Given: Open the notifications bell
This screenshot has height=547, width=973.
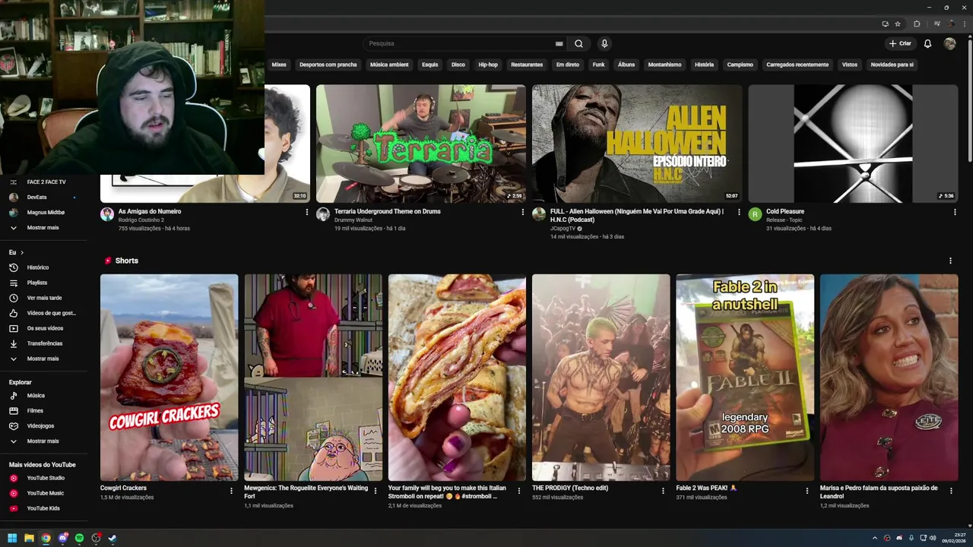Looking at the screenshot, I should pos(927,43).
